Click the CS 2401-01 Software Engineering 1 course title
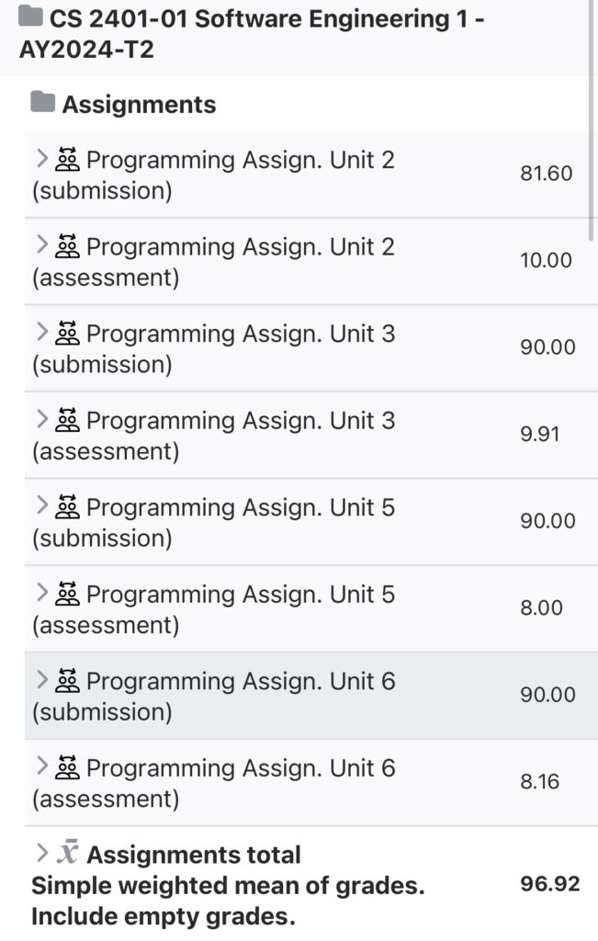 [230, 32]
